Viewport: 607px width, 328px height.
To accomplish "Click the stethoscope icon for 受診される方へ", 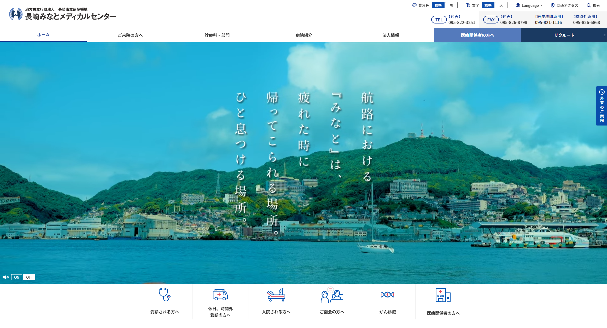I will (x=165, y=295).
